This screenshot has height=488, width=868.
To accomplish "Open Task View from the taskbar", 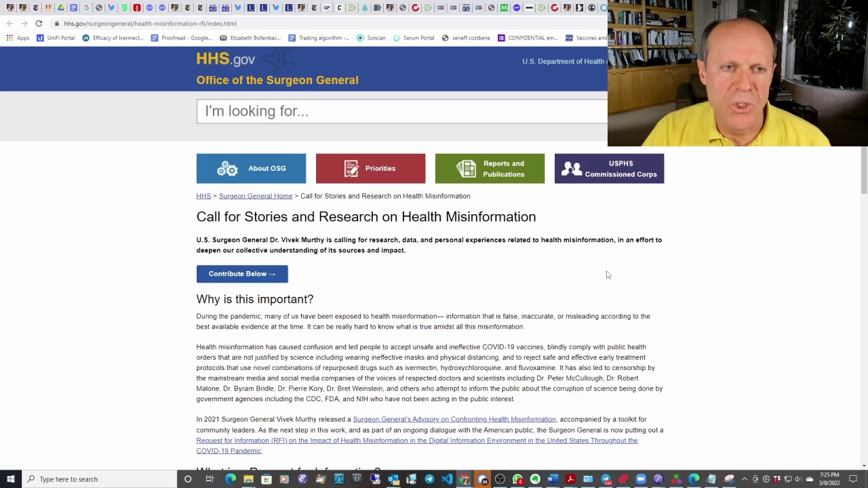I will [210, 479].
